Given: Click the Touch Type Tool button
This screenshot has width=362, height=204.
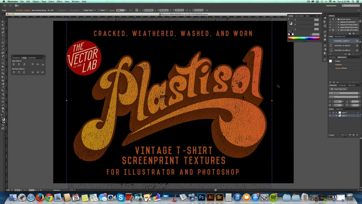Looking at the screenshot, I should [338, 89].
